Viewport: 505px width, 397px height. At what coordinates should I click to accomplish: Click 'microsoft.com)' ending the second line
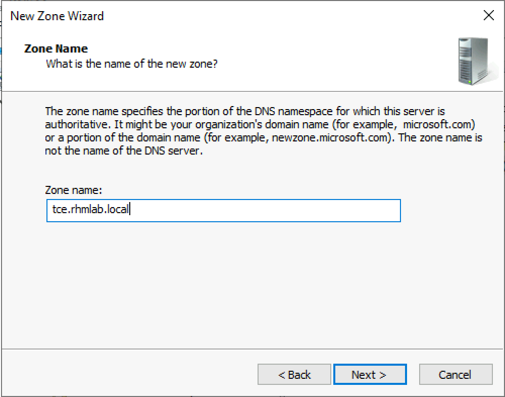439,125
